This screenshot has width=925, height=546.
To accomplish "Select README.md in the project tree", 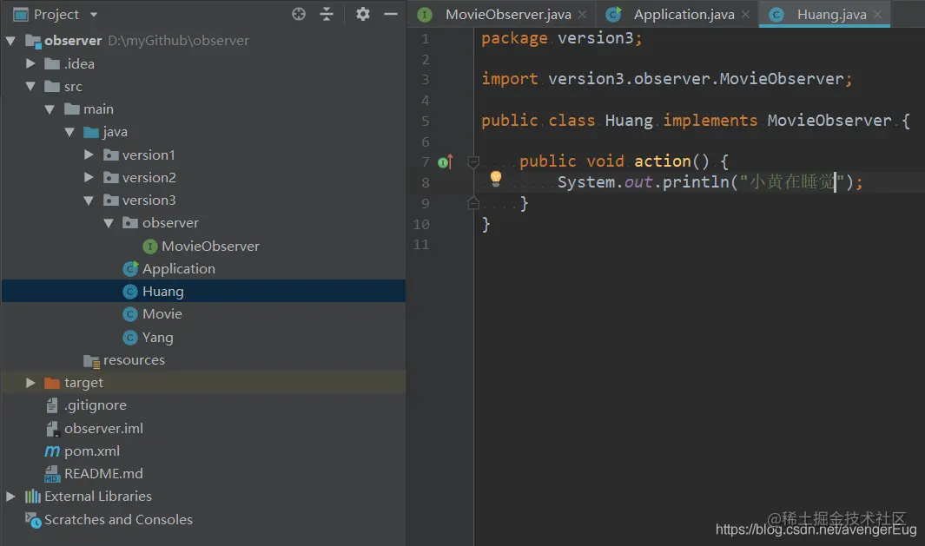I will click(103, 474).
